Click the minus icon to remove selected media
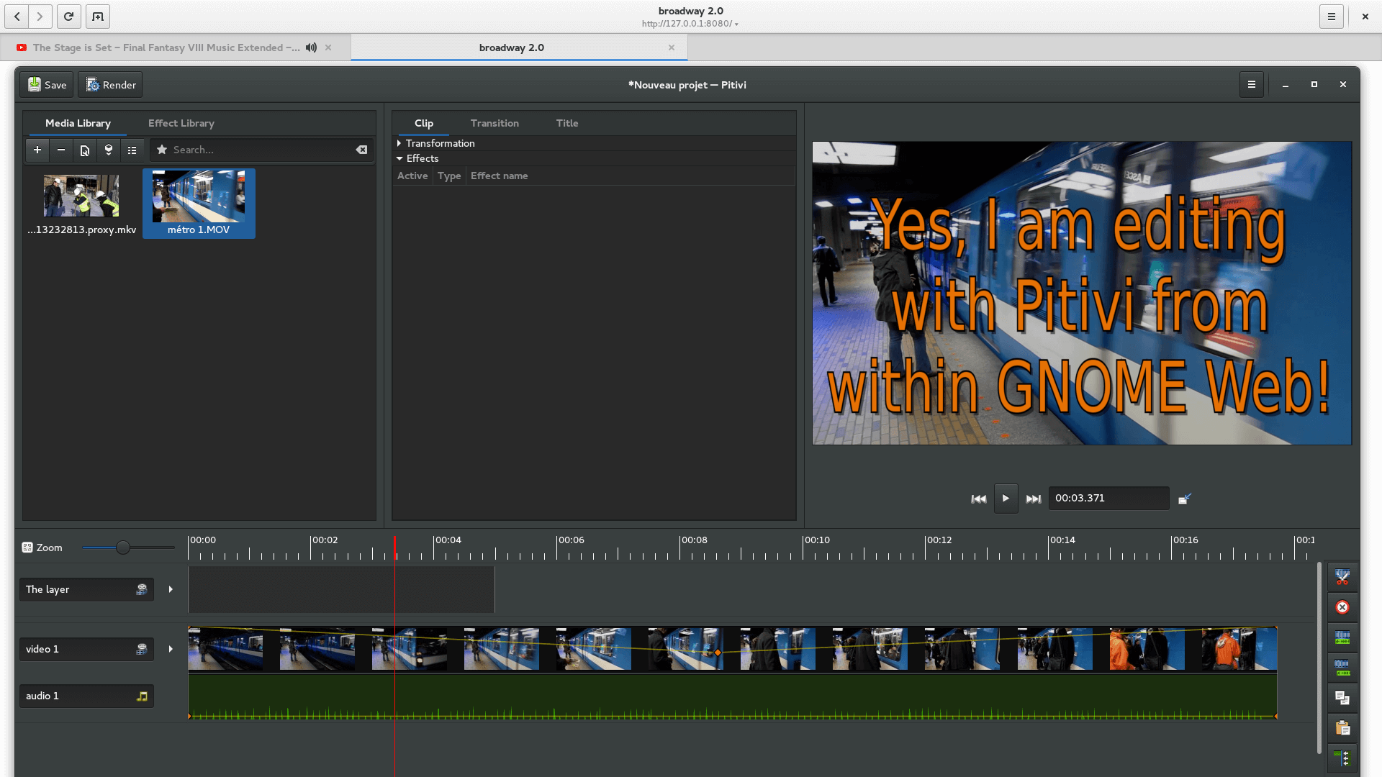Image resolution: width=1382 pixels, height=777 pixels. coord(61,150)
